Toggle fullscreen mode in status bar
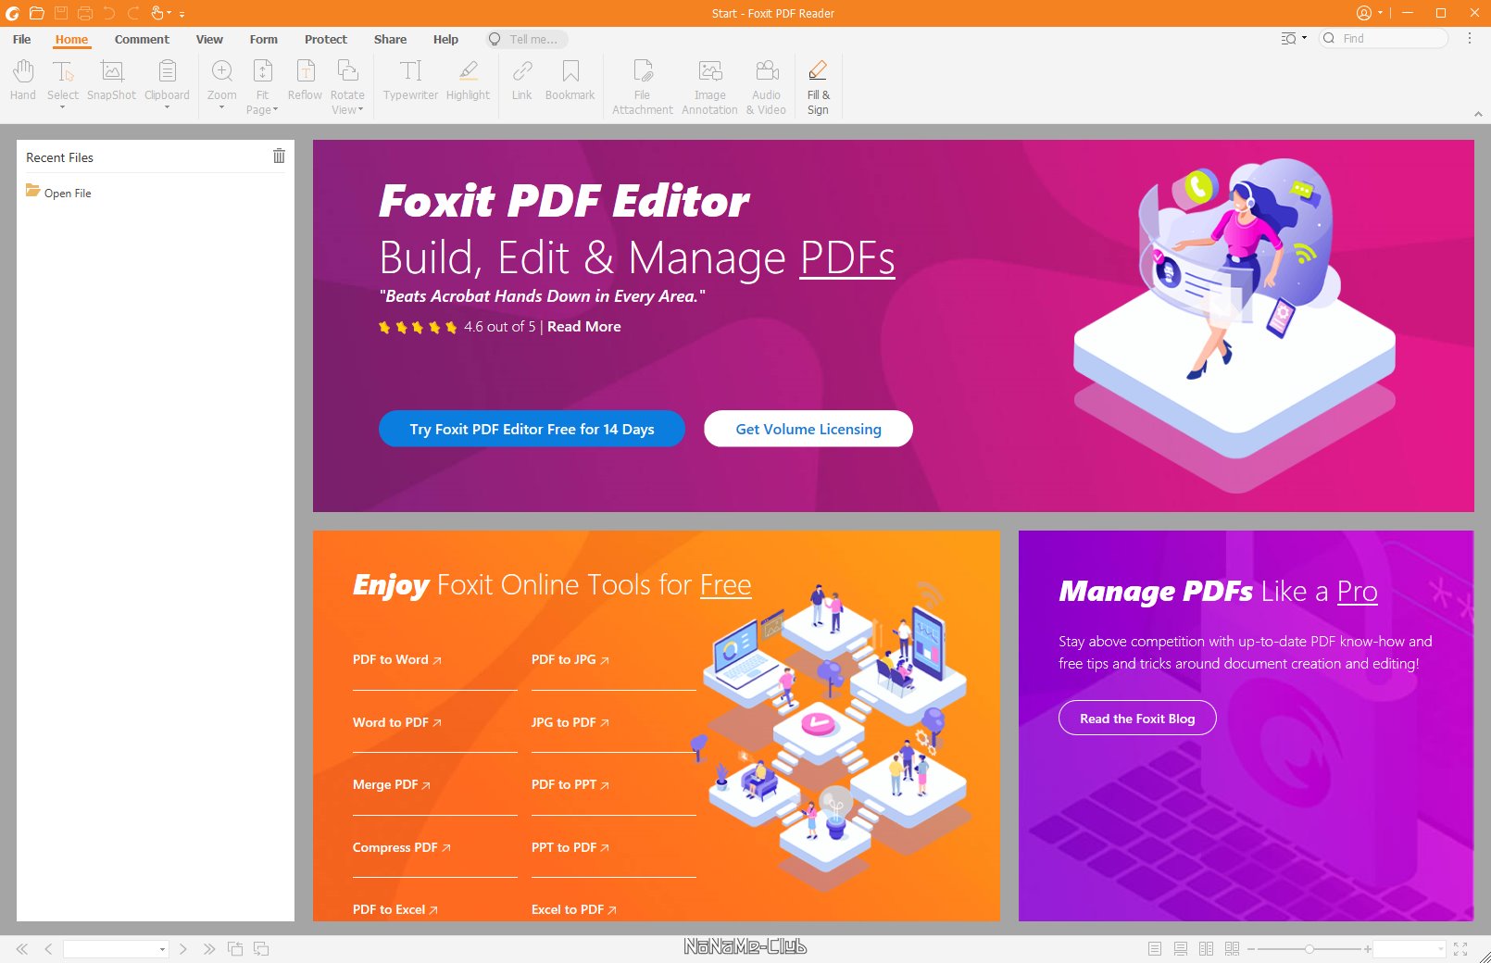Image resolution: width=1491 pixels, height=963 pixels. tap(1460, 949)
